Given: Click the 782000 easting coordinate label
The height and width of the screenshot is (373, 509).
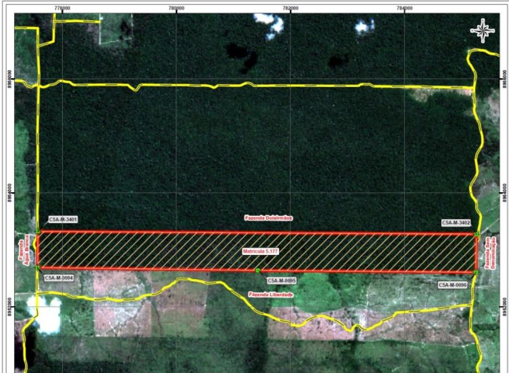Looking at the screenshot, I should click(x=291, y=8).
